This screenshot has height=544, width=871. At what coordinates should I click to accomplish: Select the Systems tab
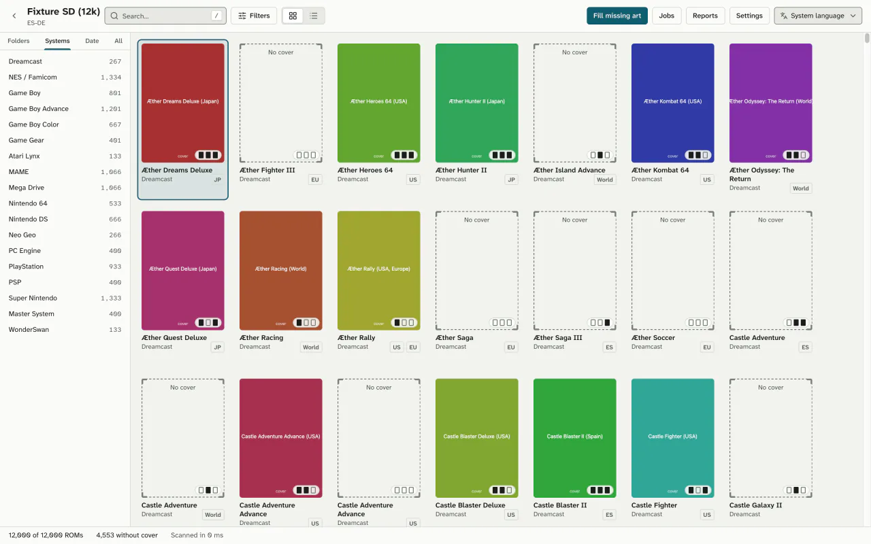57,41
